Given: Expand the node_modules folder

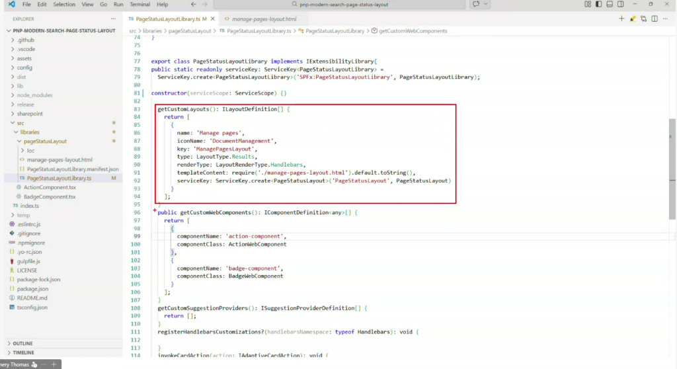Looking at the screenshot, I should (x=34, y=95).
